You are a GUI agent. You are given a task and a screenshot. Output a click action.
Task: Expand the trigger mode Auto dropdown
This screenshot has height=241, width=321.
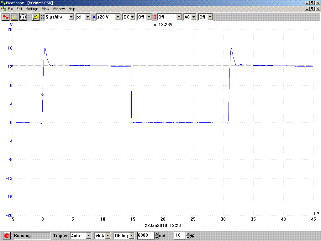pos(88,236)
